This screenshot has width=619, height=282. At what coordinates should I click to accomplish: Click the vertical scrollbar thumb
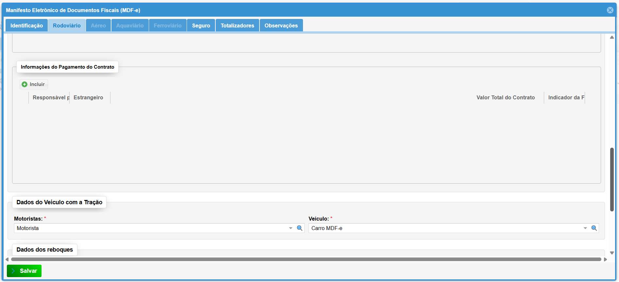(x=612, y=179)
